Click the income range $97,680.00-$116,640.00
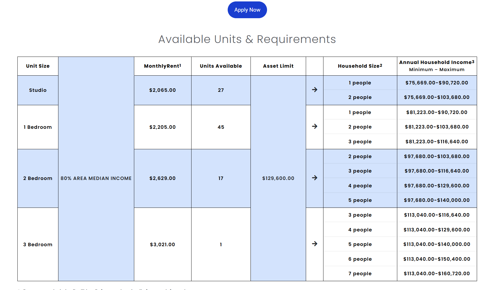Viewport: 499px width, 290px height. coord(437,171)
